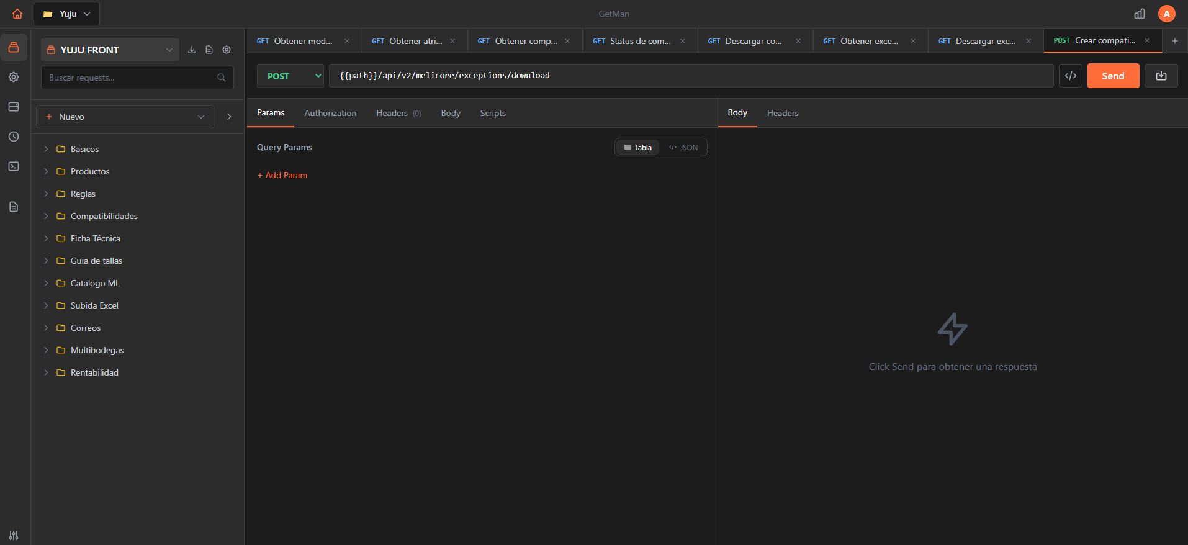Screen dimensions: 1188x545
Task: Expand the Productos folder
Action: point(46,171)
